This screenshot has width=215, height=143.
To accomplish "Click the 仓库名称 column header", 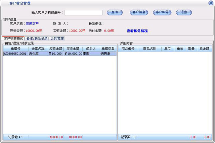I will point(38,49).
